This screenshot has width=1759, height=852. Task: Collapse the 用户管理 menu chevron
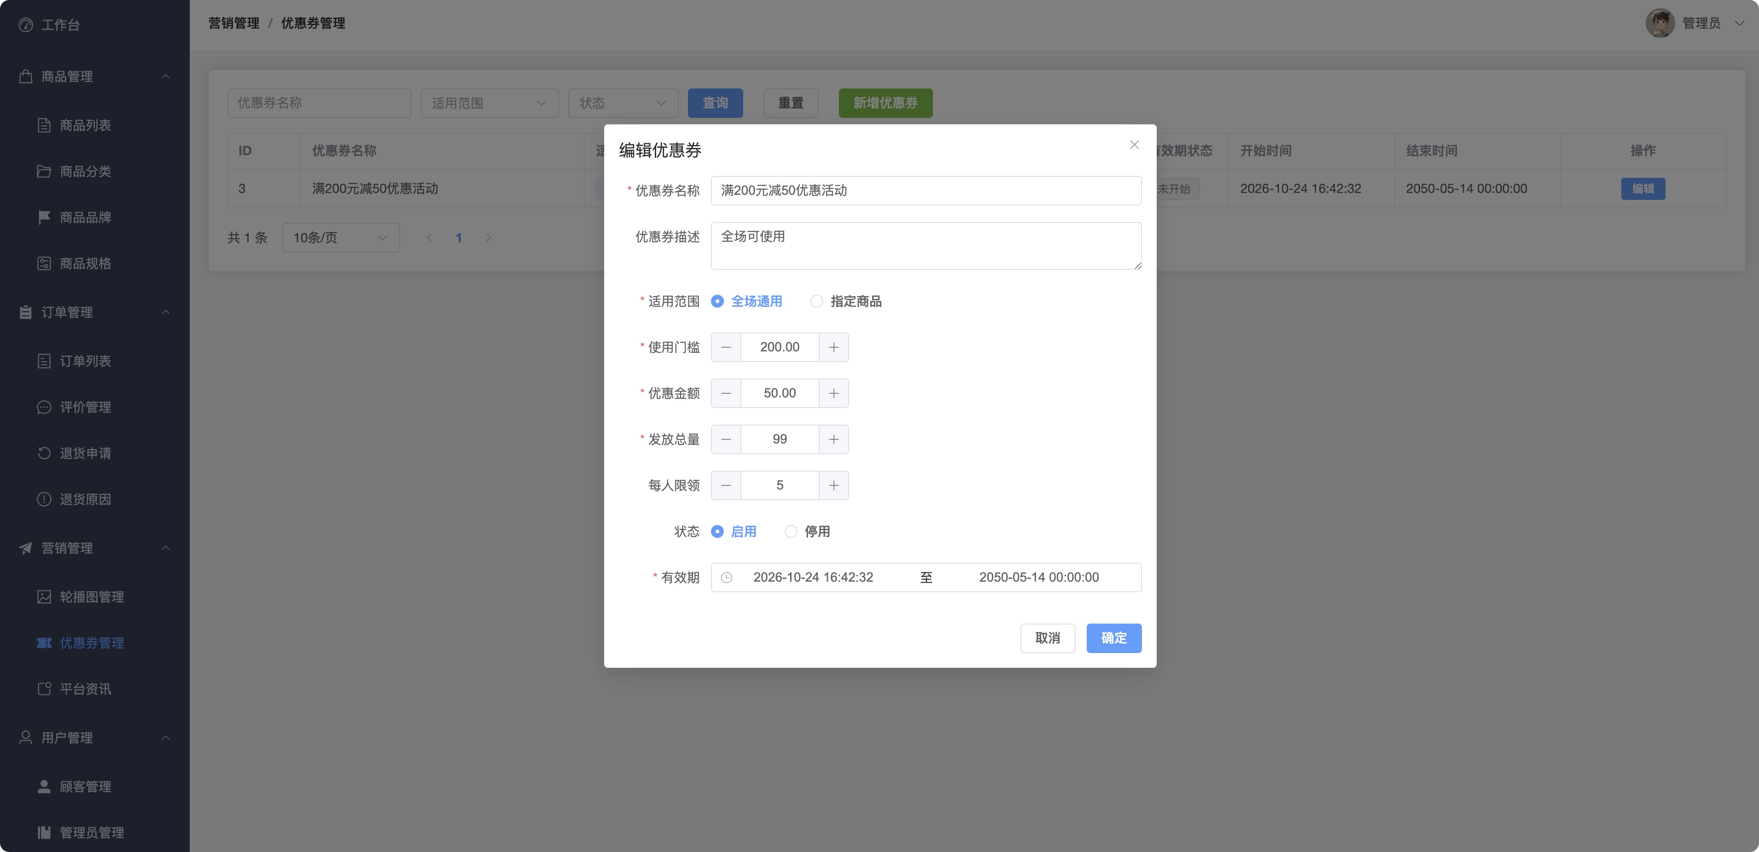click(165, 738)
